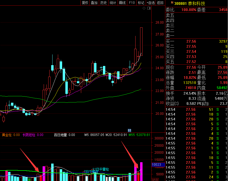The height and width of the screenshot is (181, 228).
Task: Add stock via +自选 button
Action: coord(151,3)
